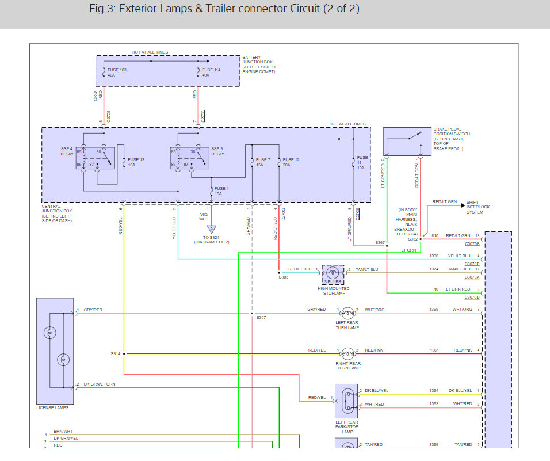Image resolution: width=550 pixels, height=461 pixels.
Task: Click the S314 splice point
Action: tap(124, 353)
